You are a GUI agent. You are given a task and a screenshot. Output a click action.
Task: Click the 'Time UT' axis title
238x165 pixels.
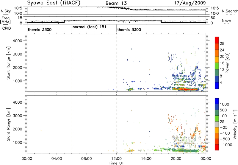[116, 163]
